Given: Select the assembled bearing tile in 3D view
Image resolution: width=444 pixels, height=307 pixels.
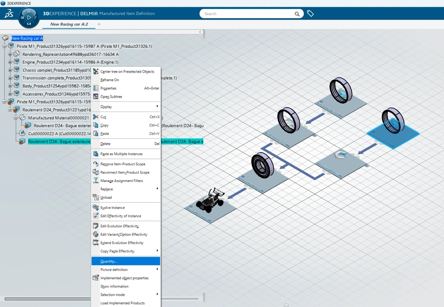Looking at the screenshot, I should [263, 174].
